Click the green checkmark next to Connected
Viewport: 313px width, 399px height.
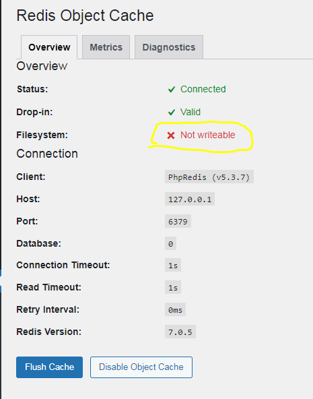pyautogui.click(x=172, y=90)
